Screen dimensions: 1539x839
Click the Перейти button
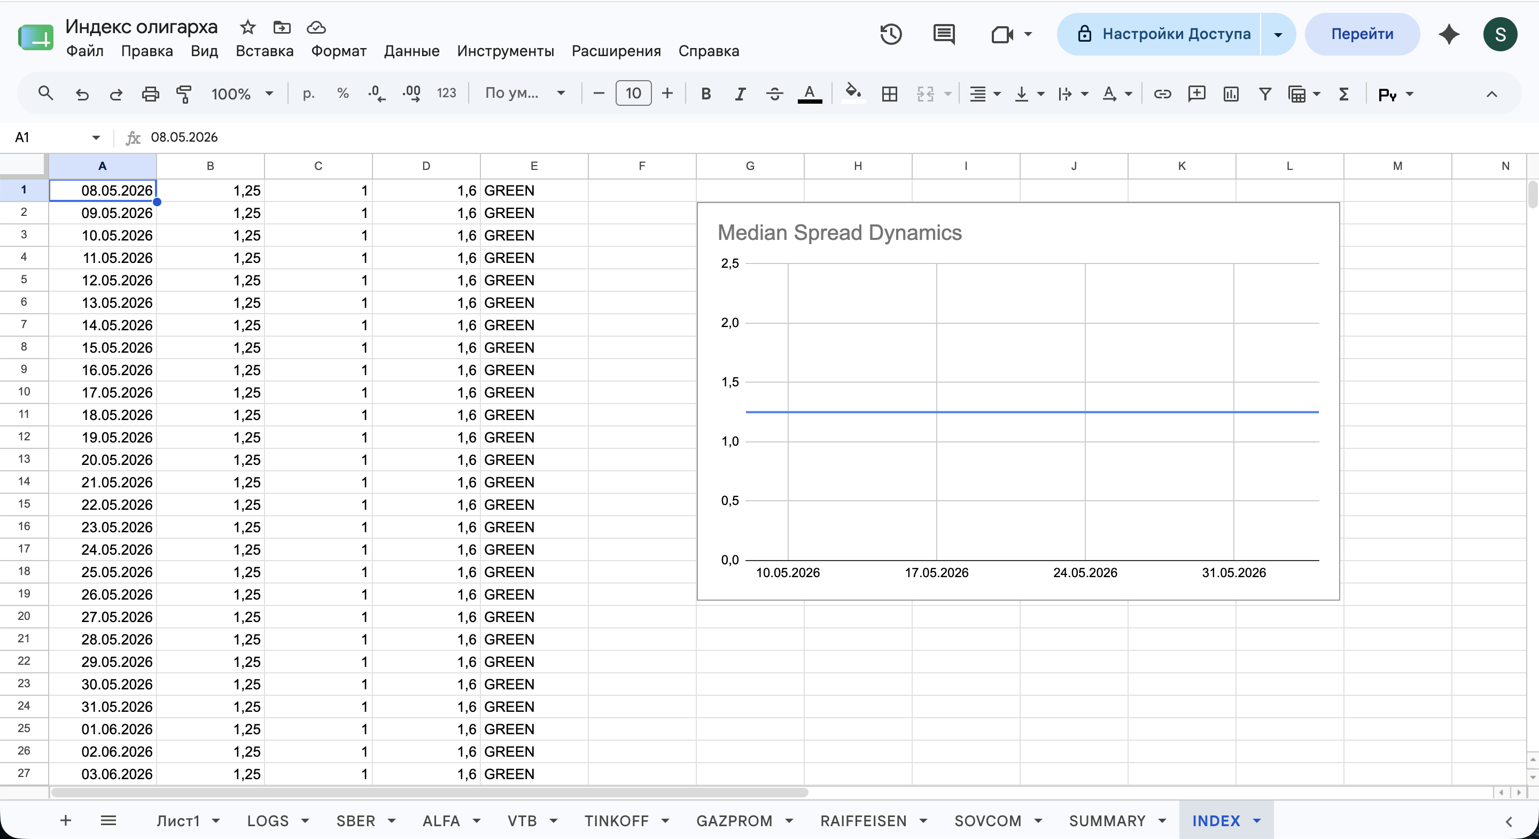click(x=1362, y=34)
